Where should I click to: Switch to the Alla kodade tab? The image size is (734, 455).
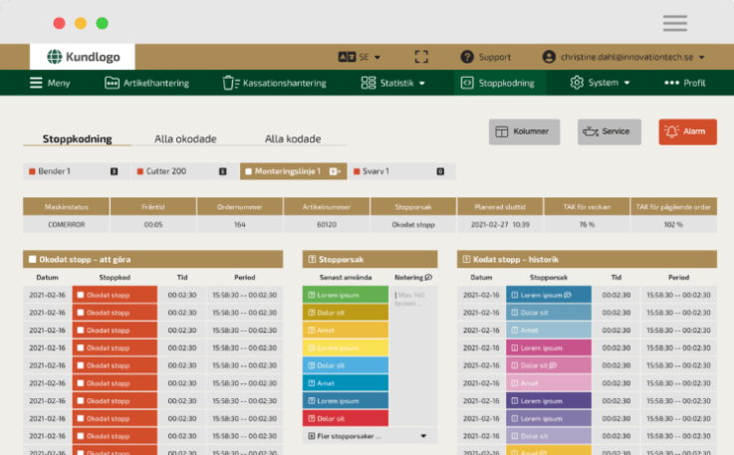click(x=291, y=139)
